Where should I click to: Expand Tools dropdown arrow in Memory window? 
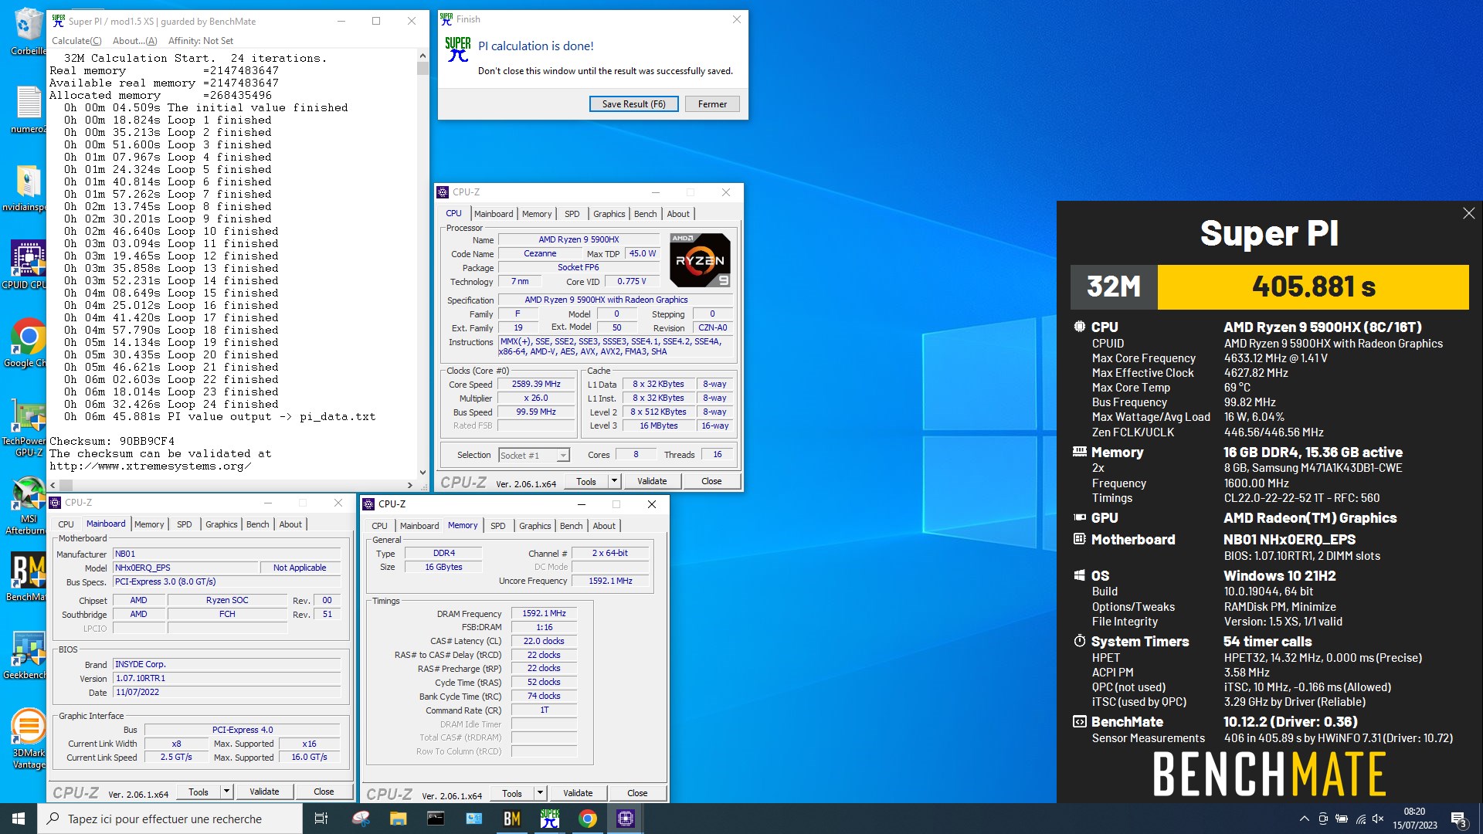pyautogui.click(x=540, y=793)
